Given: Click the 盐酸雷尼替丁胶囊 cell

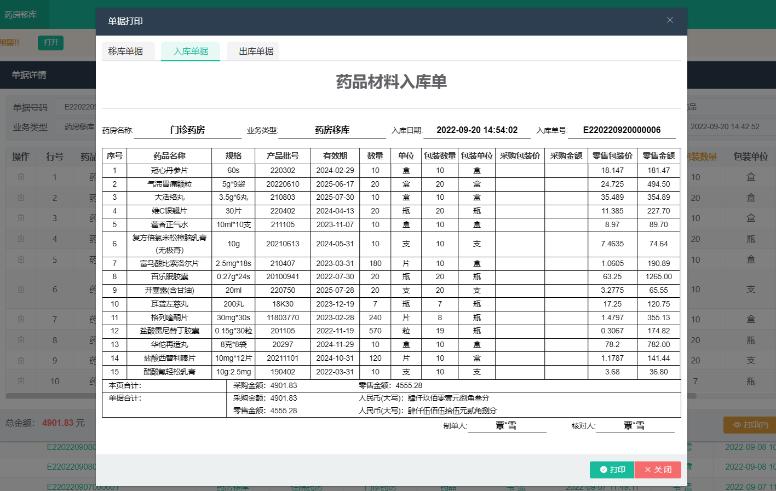Looking at the screenshot, I should coord(169,331).
